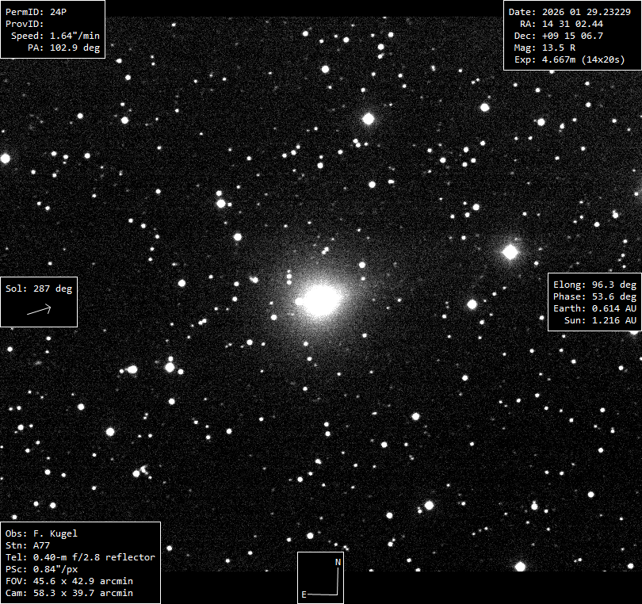
Task: Click the RA 14 31 02.44 value
Action: tap(562, 24)
